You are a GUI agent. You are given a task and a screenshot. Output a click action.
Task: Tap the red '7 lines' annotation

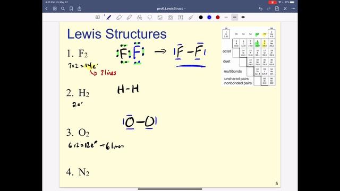(108, 73)
